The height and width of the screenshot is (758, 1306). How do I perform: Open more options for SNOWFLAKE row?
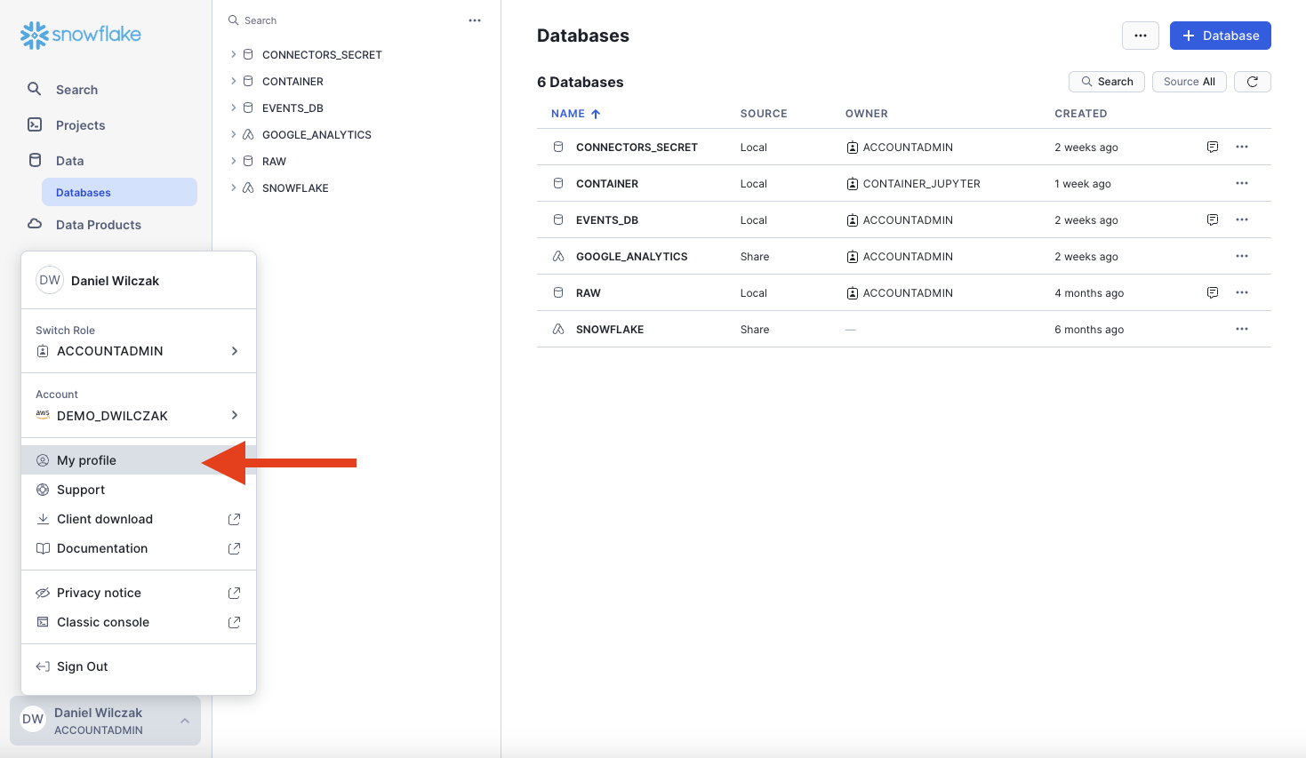tap(1241, 330)
